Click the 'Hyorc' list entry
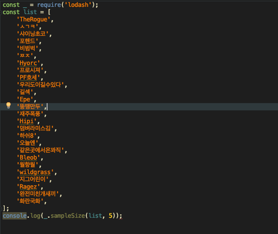The image size is (278, 234). (28, 63)
